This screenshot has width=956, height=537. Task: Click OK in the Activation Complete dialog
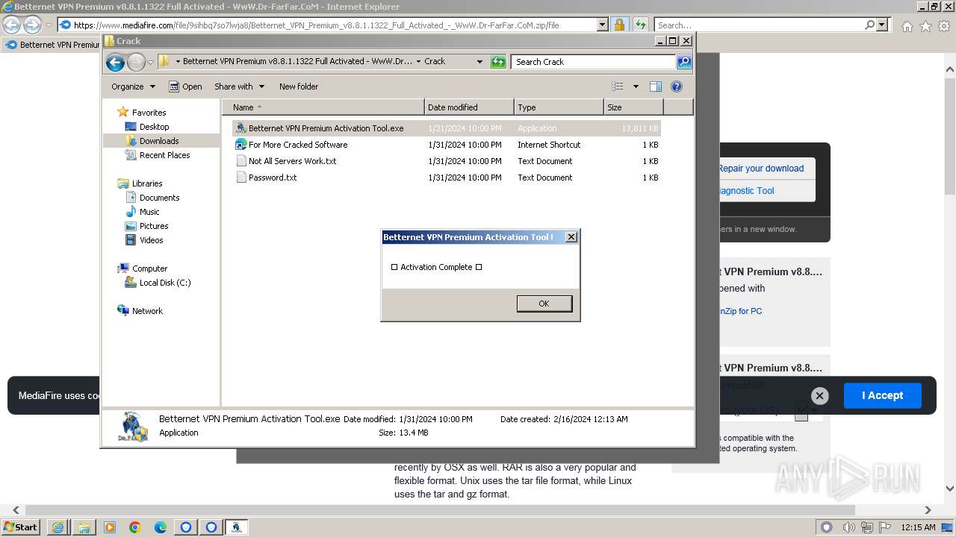click(544, 304)
